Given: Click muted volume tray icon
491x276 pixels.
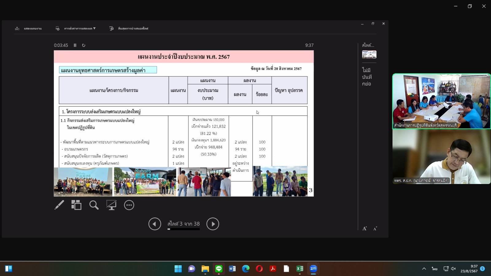Looking at the screenshot, I should (454, 269).
